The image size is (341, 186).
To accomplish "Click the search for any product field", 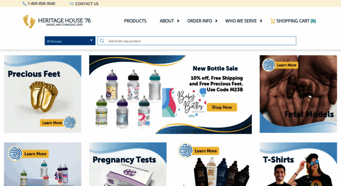I will click(x=197, y=41).
